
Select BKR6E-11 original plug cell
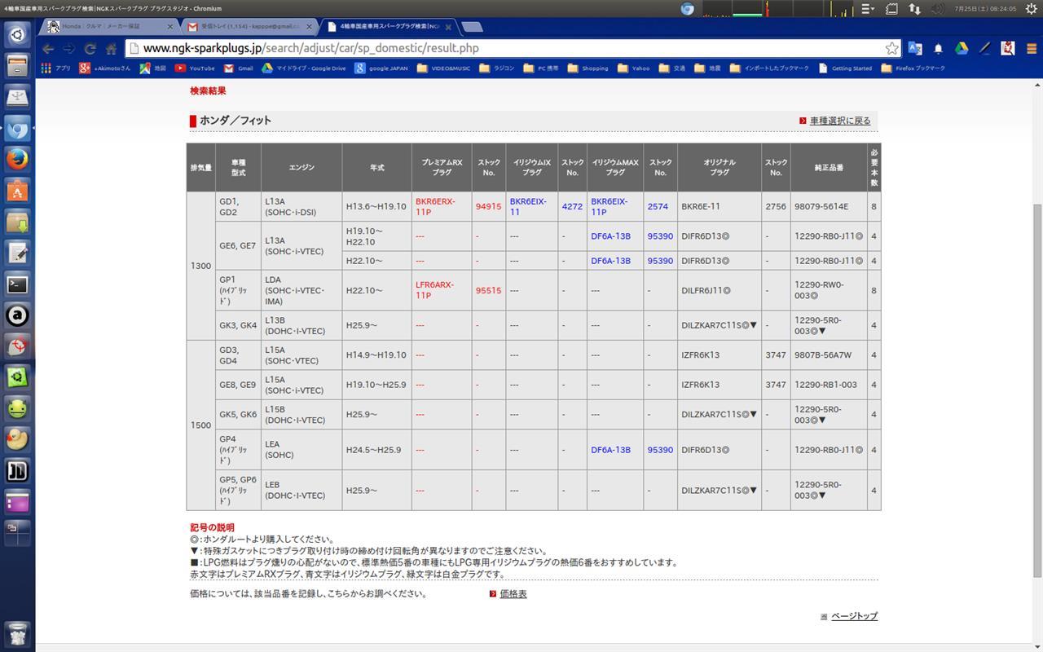(701, 207)
